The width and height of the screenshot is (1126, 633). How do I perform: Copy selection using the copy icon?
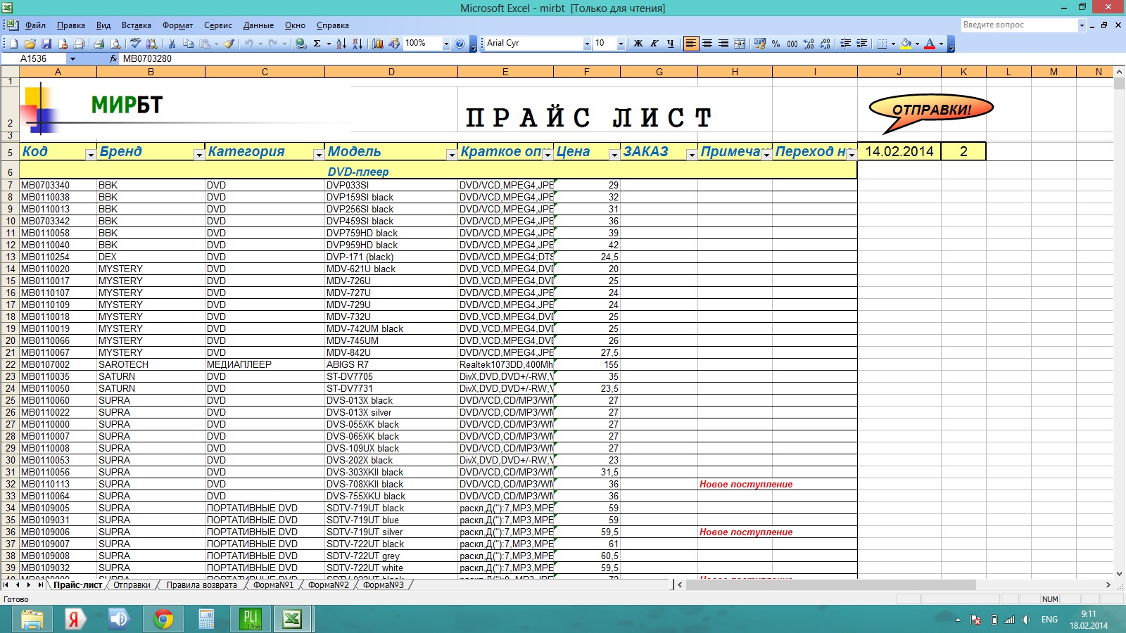188,44
